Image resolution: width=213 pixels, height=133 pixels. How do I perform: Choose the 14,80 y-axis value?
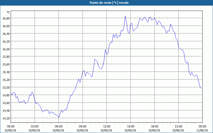[x=6, y=95]
